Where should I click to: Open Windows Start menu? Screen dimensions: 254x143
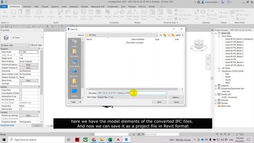(4, 139)
